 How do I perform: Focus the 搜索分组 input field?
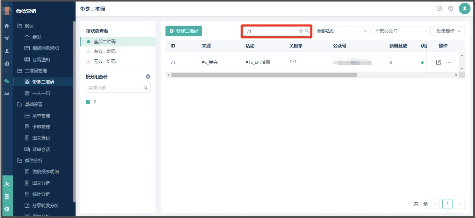point(118,88)
